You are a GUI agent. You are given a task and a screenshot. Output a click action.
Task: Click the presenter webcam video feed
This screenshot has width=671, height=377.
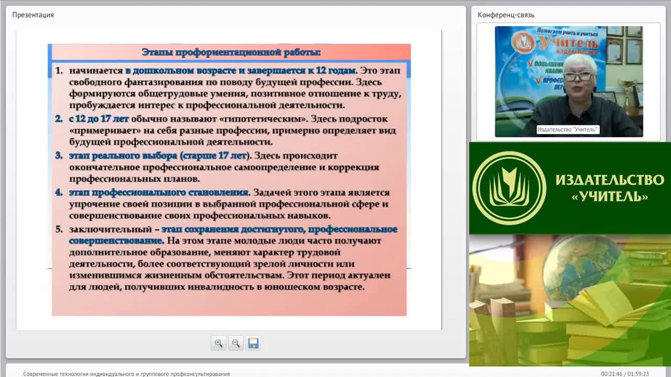[569, 82]
